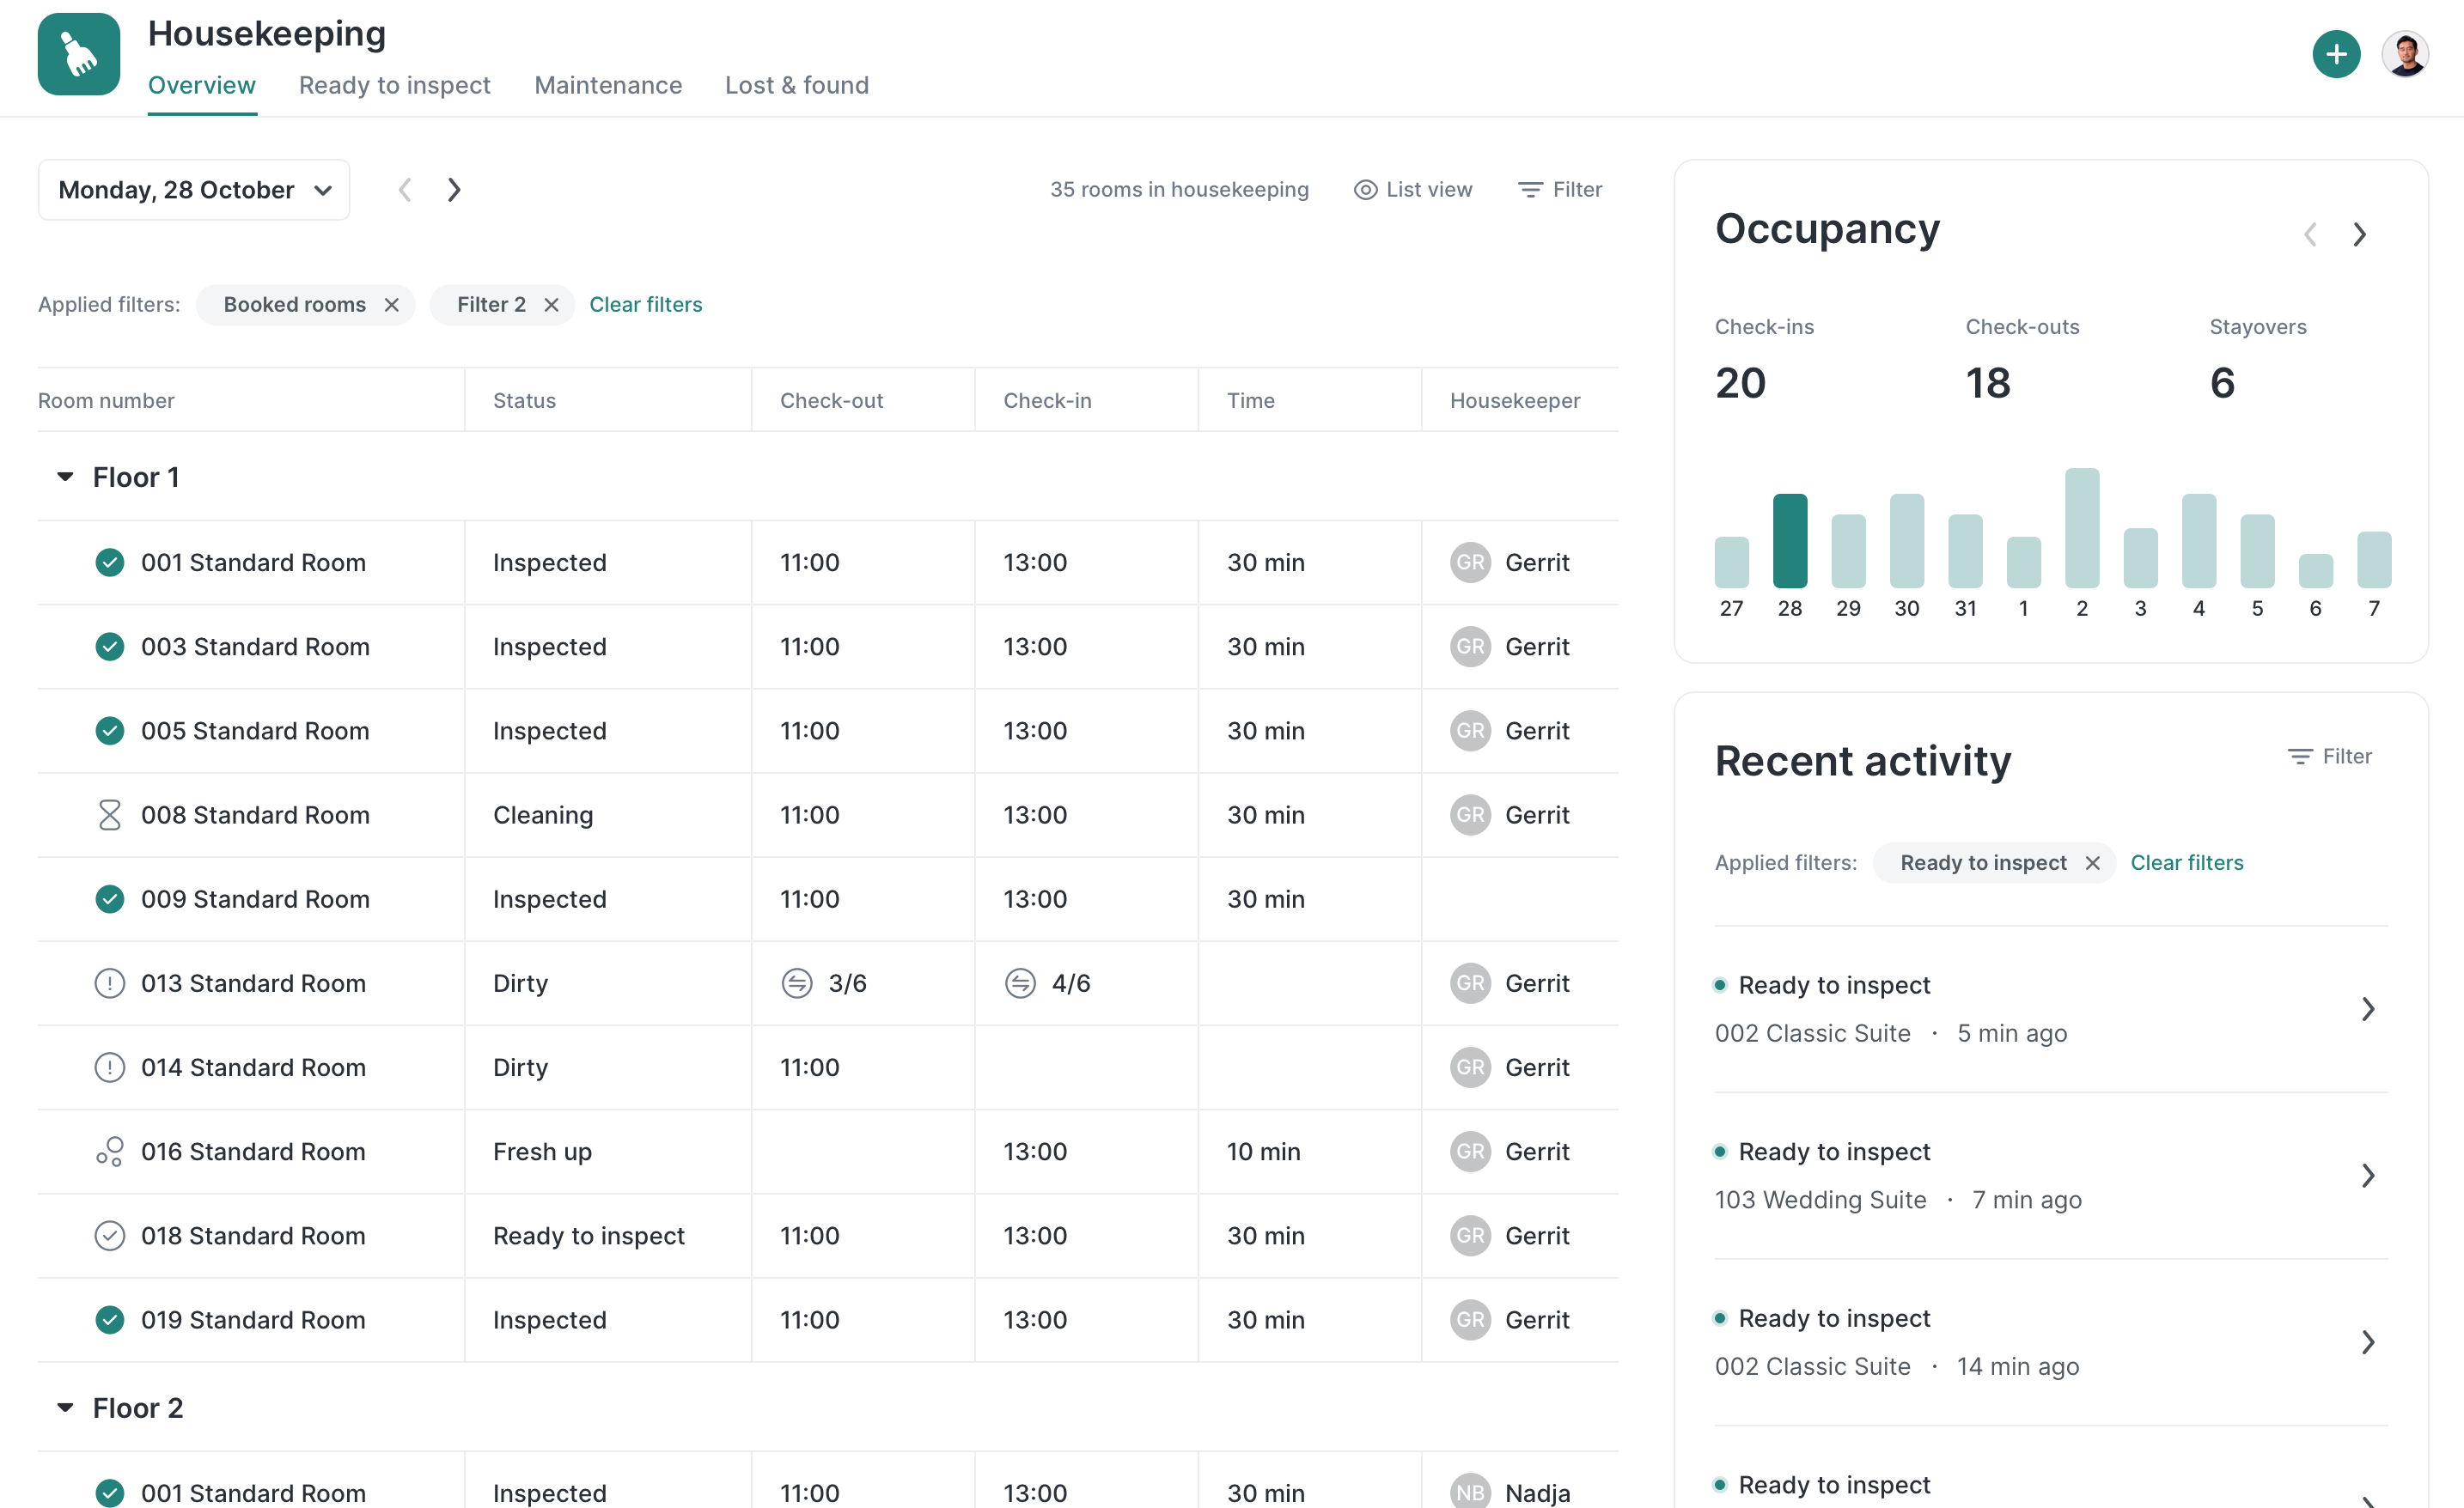Viewport: 2464px width, 1508px height.
Task: Click the inspected checkmark icon for room 003
Action: (x=110, y=647)
